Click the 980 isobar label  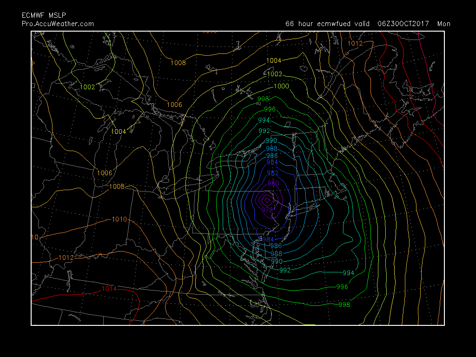click(x=273, y=183)
